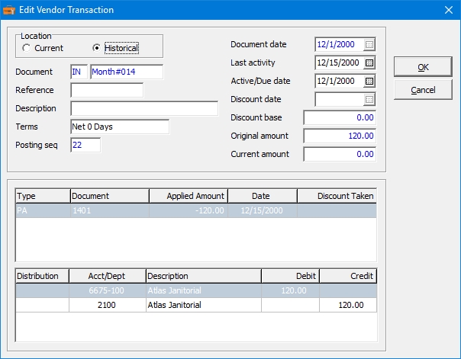Viewport: 461px width, 359px height.
Task: Select Atlas Janitorial in the 2100 row
Action: 204,305
